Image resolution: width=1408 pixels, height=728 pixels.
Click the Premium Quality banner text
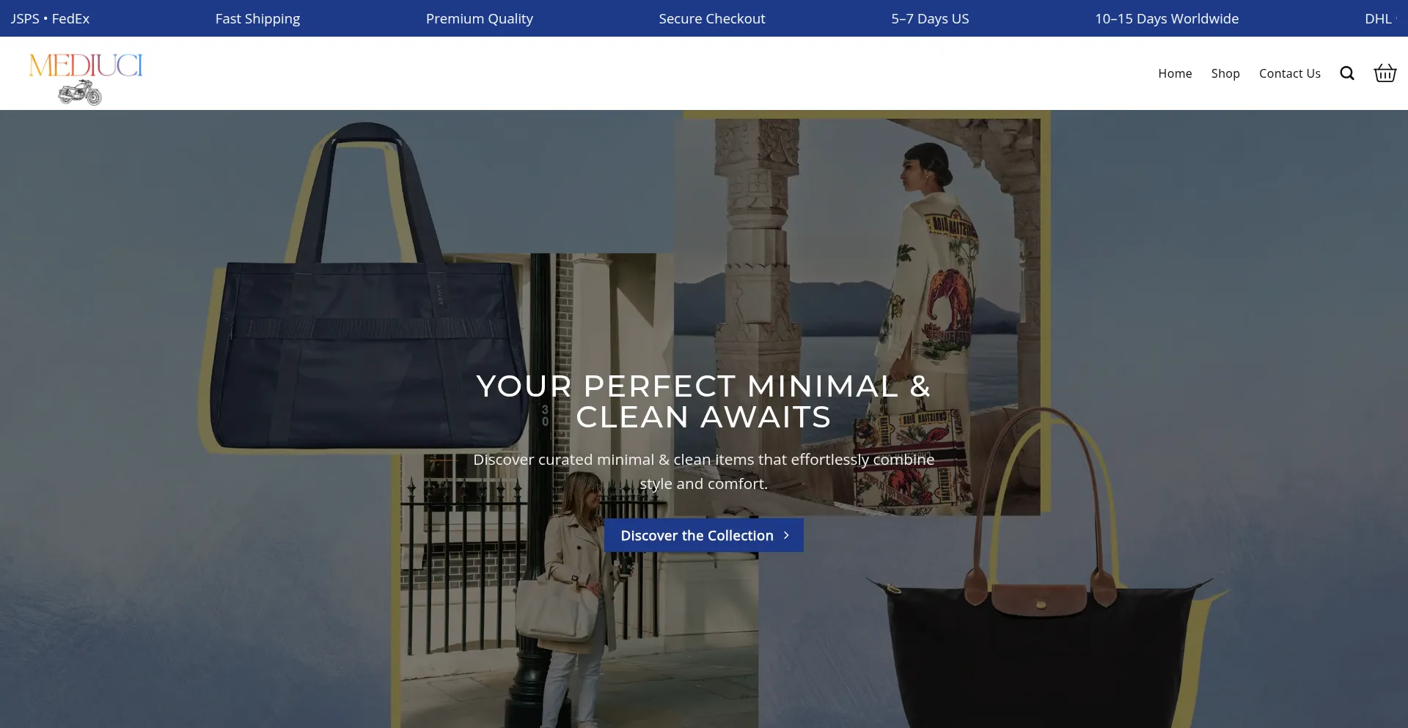coord(480,18)
